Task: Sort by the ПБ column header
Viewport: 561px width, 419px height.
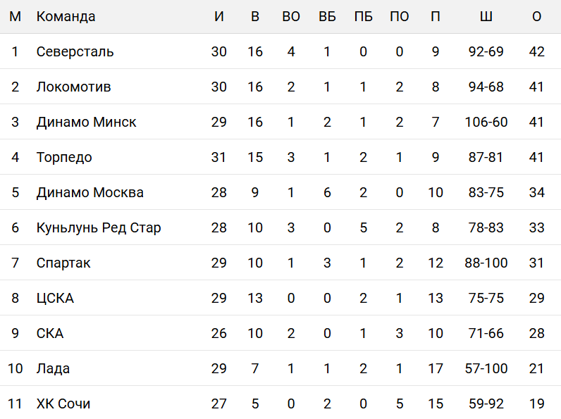Action: point(363,16)
